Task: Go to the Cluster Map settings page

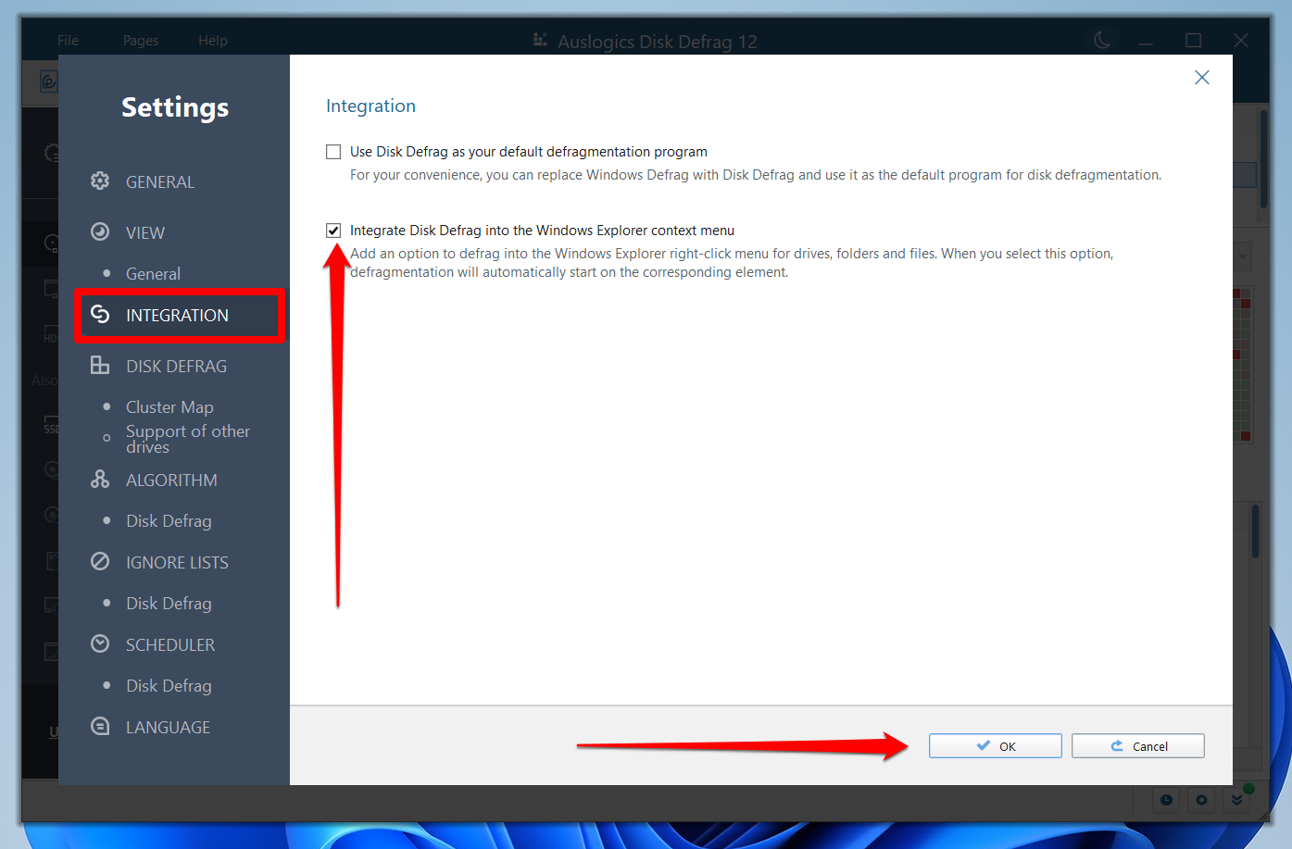Action: [169, 407]
